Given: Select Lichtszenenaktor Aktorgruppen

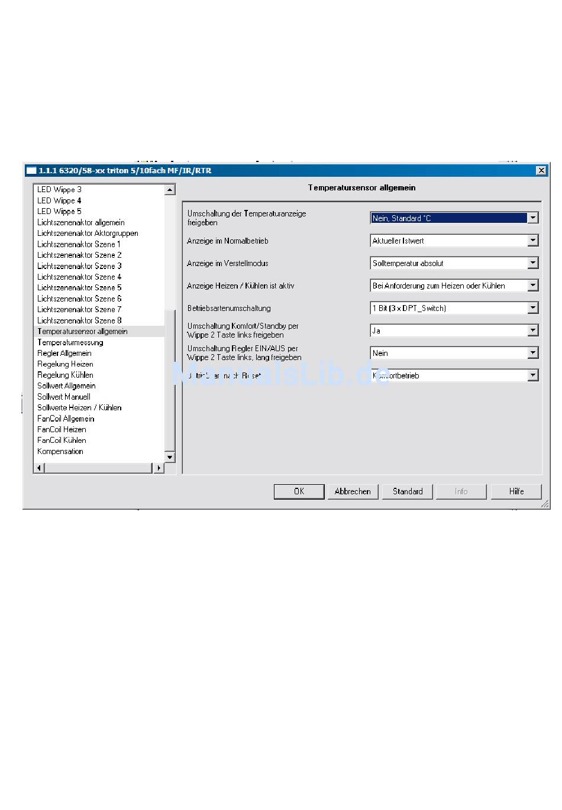Looking at the screenshot, I should pos(88,233).
